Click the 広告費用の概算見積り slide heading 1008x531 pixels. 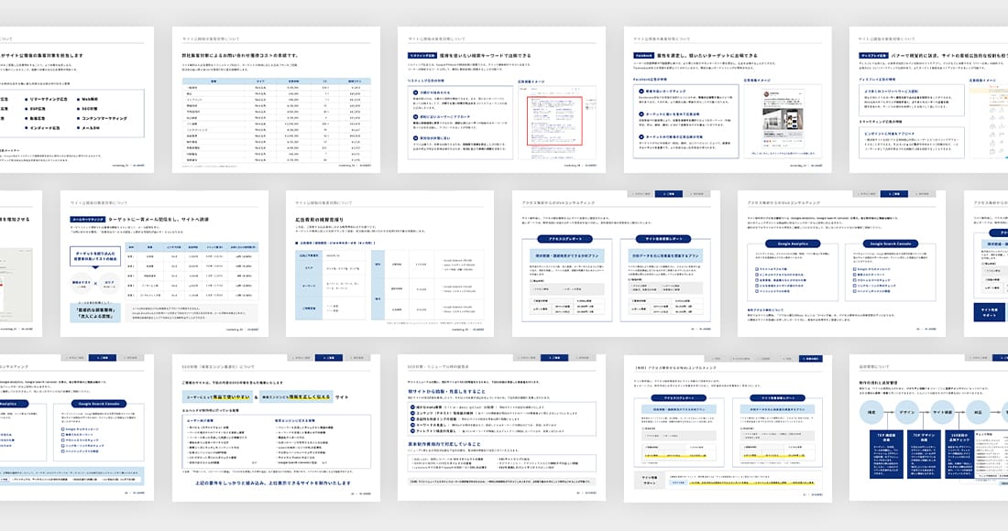click(320, 220)
